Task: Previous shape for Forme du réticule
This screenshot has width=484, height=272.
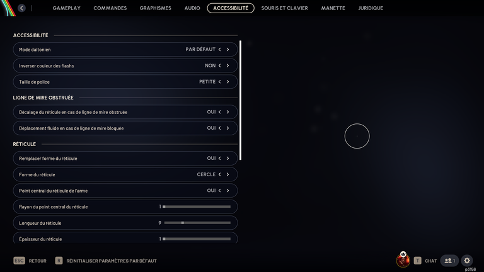Action: [220, 174]
